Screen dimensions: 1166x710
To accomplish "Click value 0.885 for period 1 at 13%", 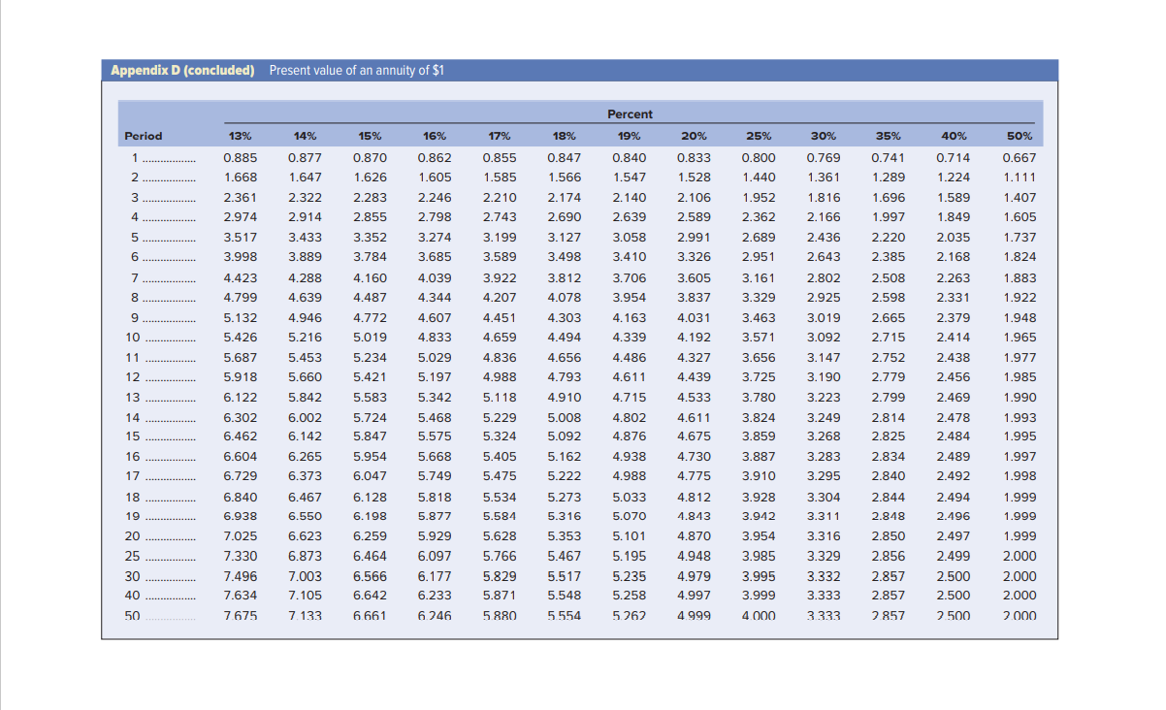I will coord(240,157).
